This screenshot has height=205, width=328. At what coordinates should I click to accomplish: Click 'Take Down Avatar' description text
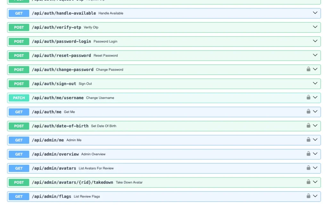coord(129,182)
